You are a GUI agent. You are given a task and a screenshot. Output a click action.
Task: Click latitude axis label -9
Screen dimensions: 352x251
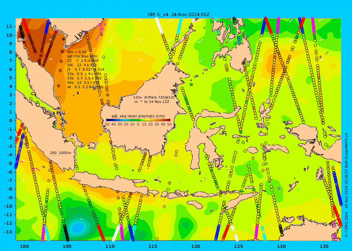click(9, 198)
